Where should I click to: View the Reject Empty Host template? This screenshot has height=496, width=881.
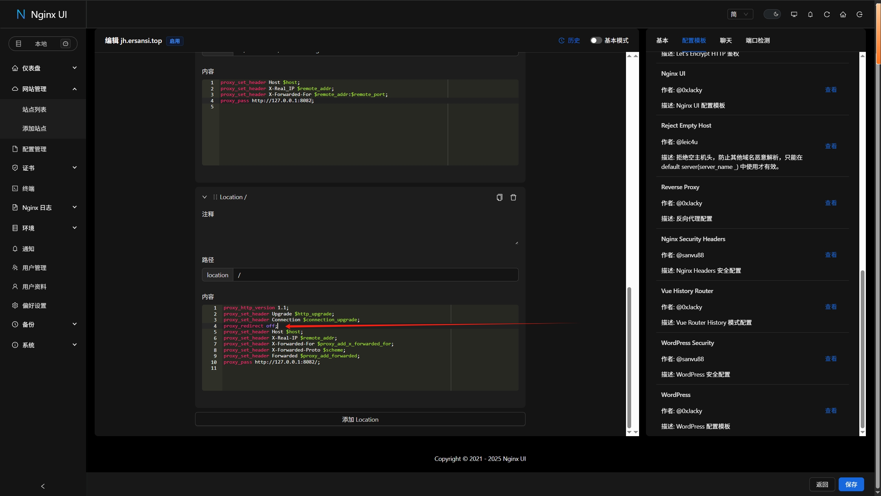click(830, 146)
